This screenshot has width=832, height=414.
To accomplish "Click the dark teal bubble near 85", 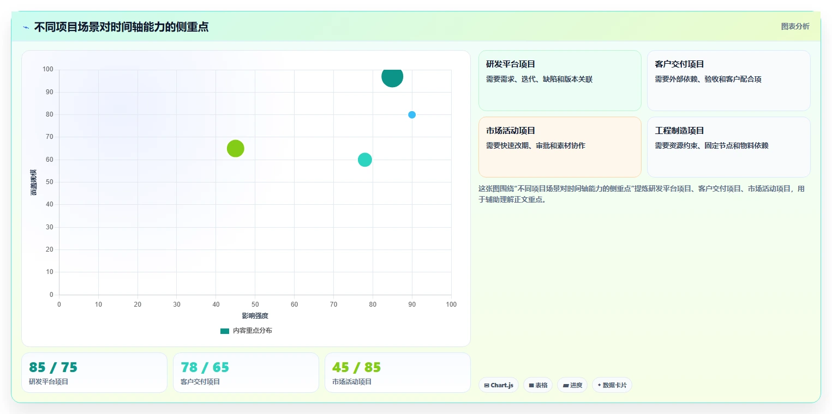I will pyautogui.click(x=392, y=77).
